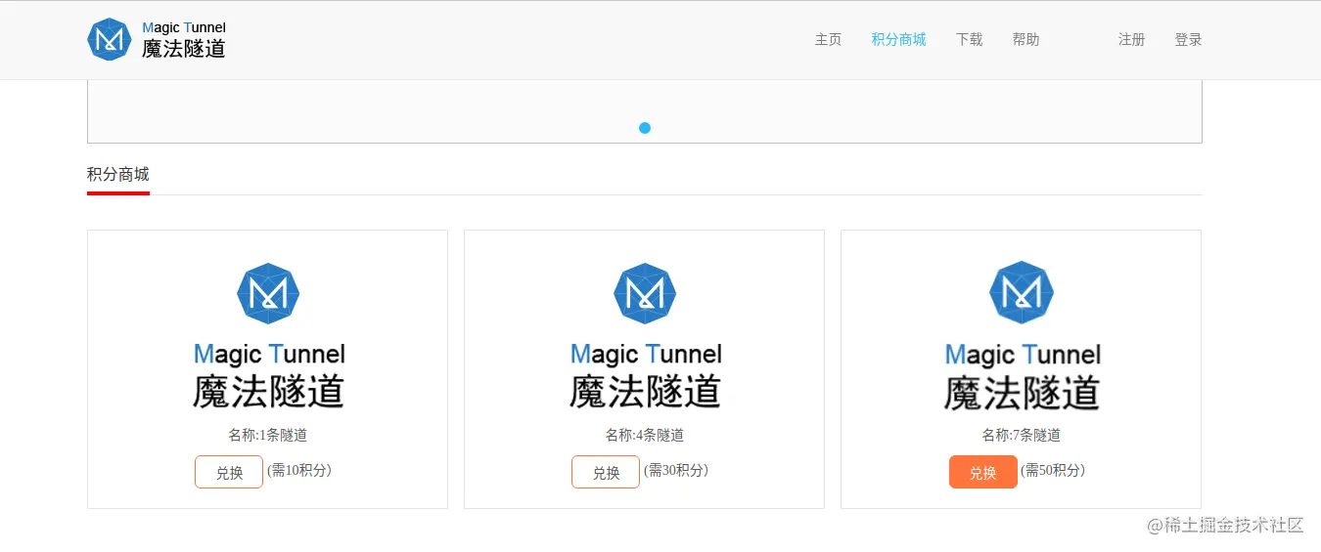Screen dimensions: 1321x552
Task: Select the 积分商城 section tab
Action: tap(118, 175)
